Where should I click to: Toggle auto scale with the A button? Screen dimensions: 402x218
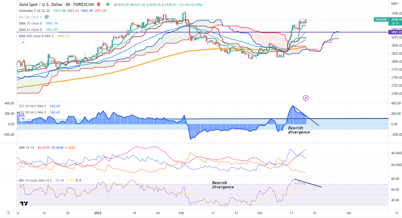(x=396, y=213)
